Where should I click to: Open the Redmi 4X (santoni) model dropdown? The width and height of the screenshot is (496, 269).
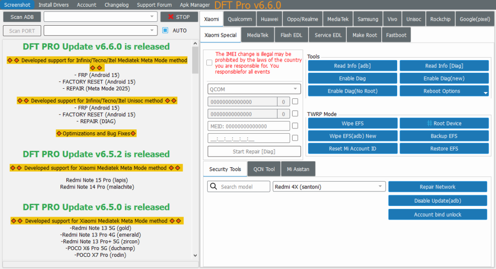pos(380,187)
